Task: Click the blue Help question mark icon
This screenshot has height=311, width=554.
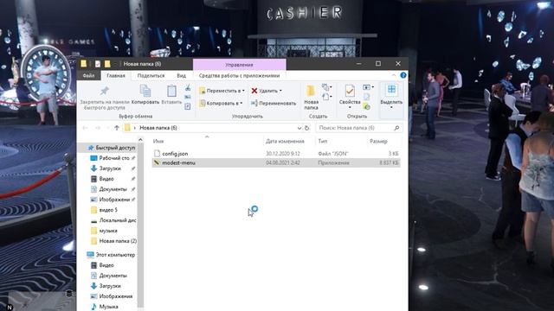Action: (403, 75)
